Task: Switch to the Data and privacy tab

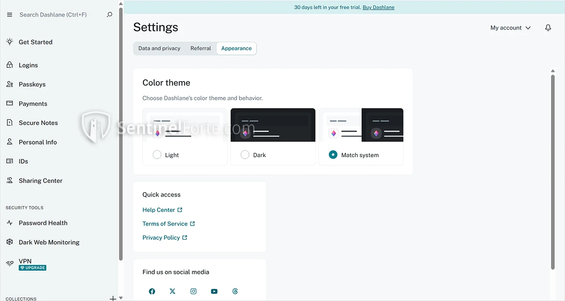Action: point(159,48)
